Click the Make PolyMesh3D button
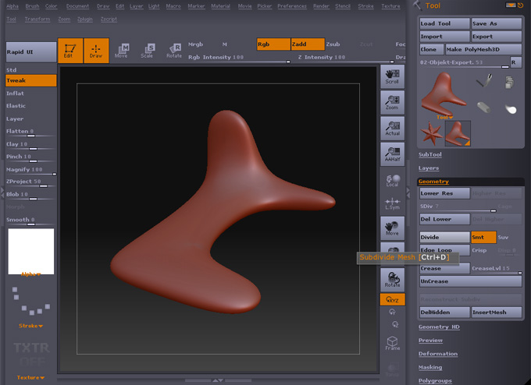This screenshot has height=385, width=531. pyautogui.click(x=483, y=49)
